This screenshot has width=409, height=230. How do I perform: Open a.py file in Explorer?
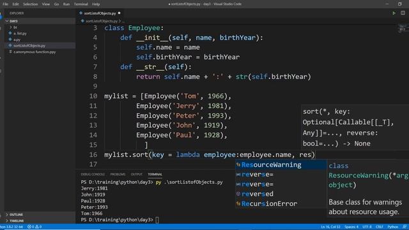17,40
